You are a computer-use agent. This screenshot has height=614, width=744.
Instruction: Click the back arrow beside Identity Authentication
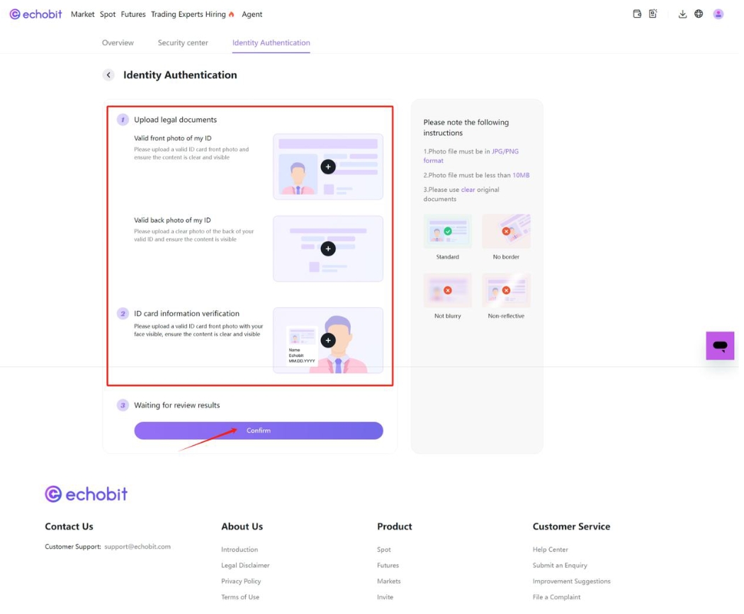coord(108,75)
